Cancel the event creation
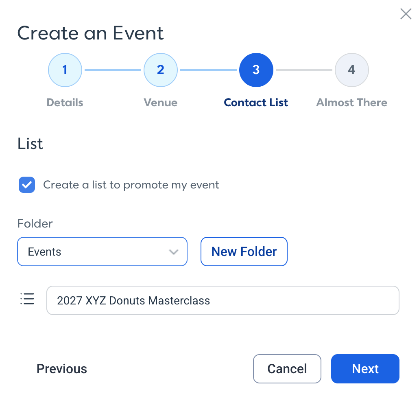The image size is (419, 394). coord(287,369)
